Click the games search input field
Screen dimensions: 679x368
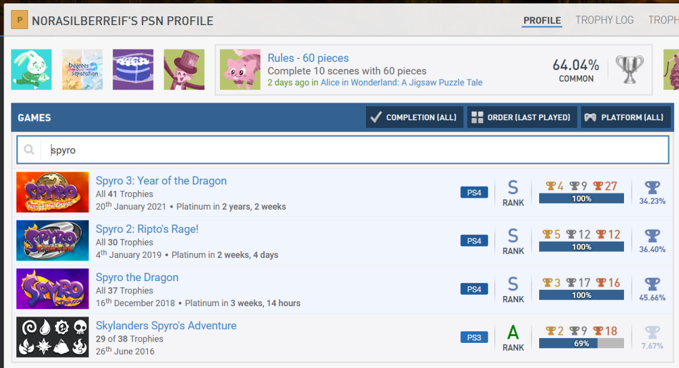click(x=353, y=150)
